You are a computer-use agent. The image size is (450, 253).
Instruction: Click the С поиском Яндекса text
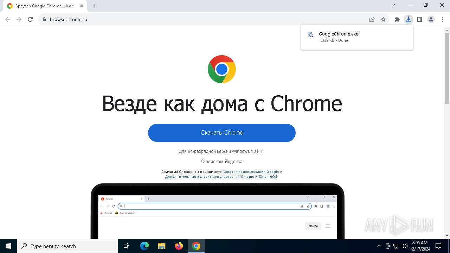[x=222, y=162]
